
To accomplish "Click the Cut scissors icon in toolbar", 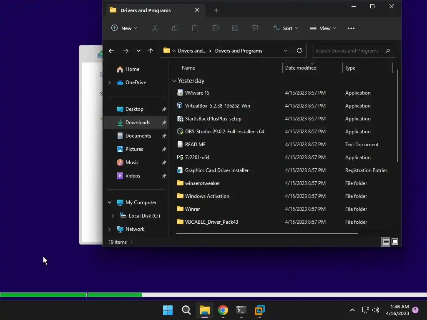I will (x=155, y=28).
